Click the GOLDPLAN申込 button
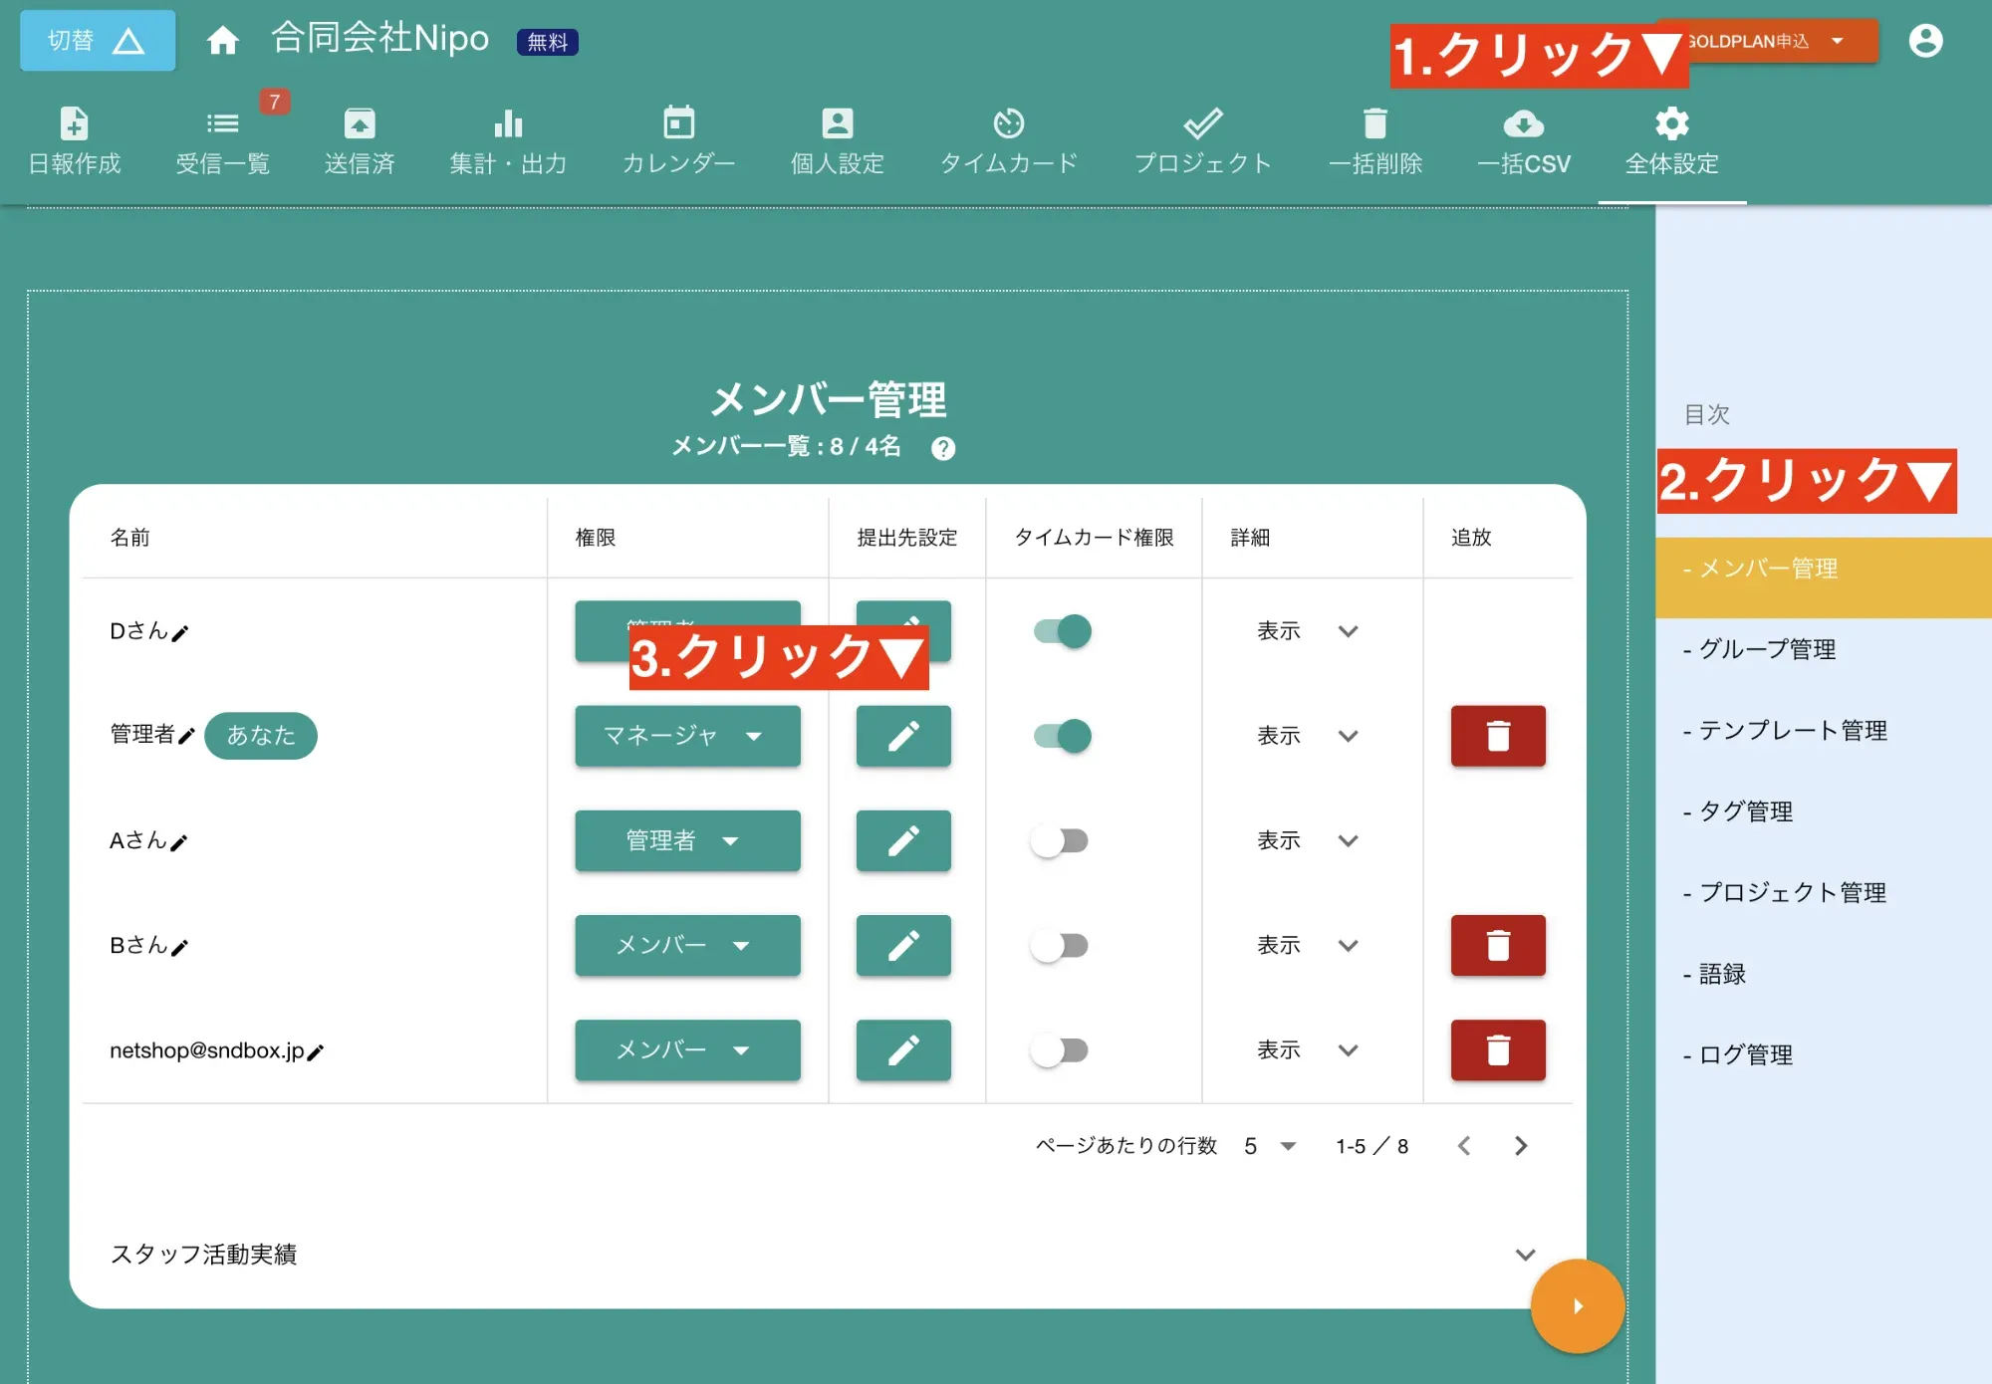 tap(1768, 42)
